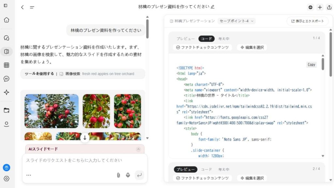This screenshot has height=188, width=334.
Task: Open the table grid icon in sidebar
Action: point(7,65)
